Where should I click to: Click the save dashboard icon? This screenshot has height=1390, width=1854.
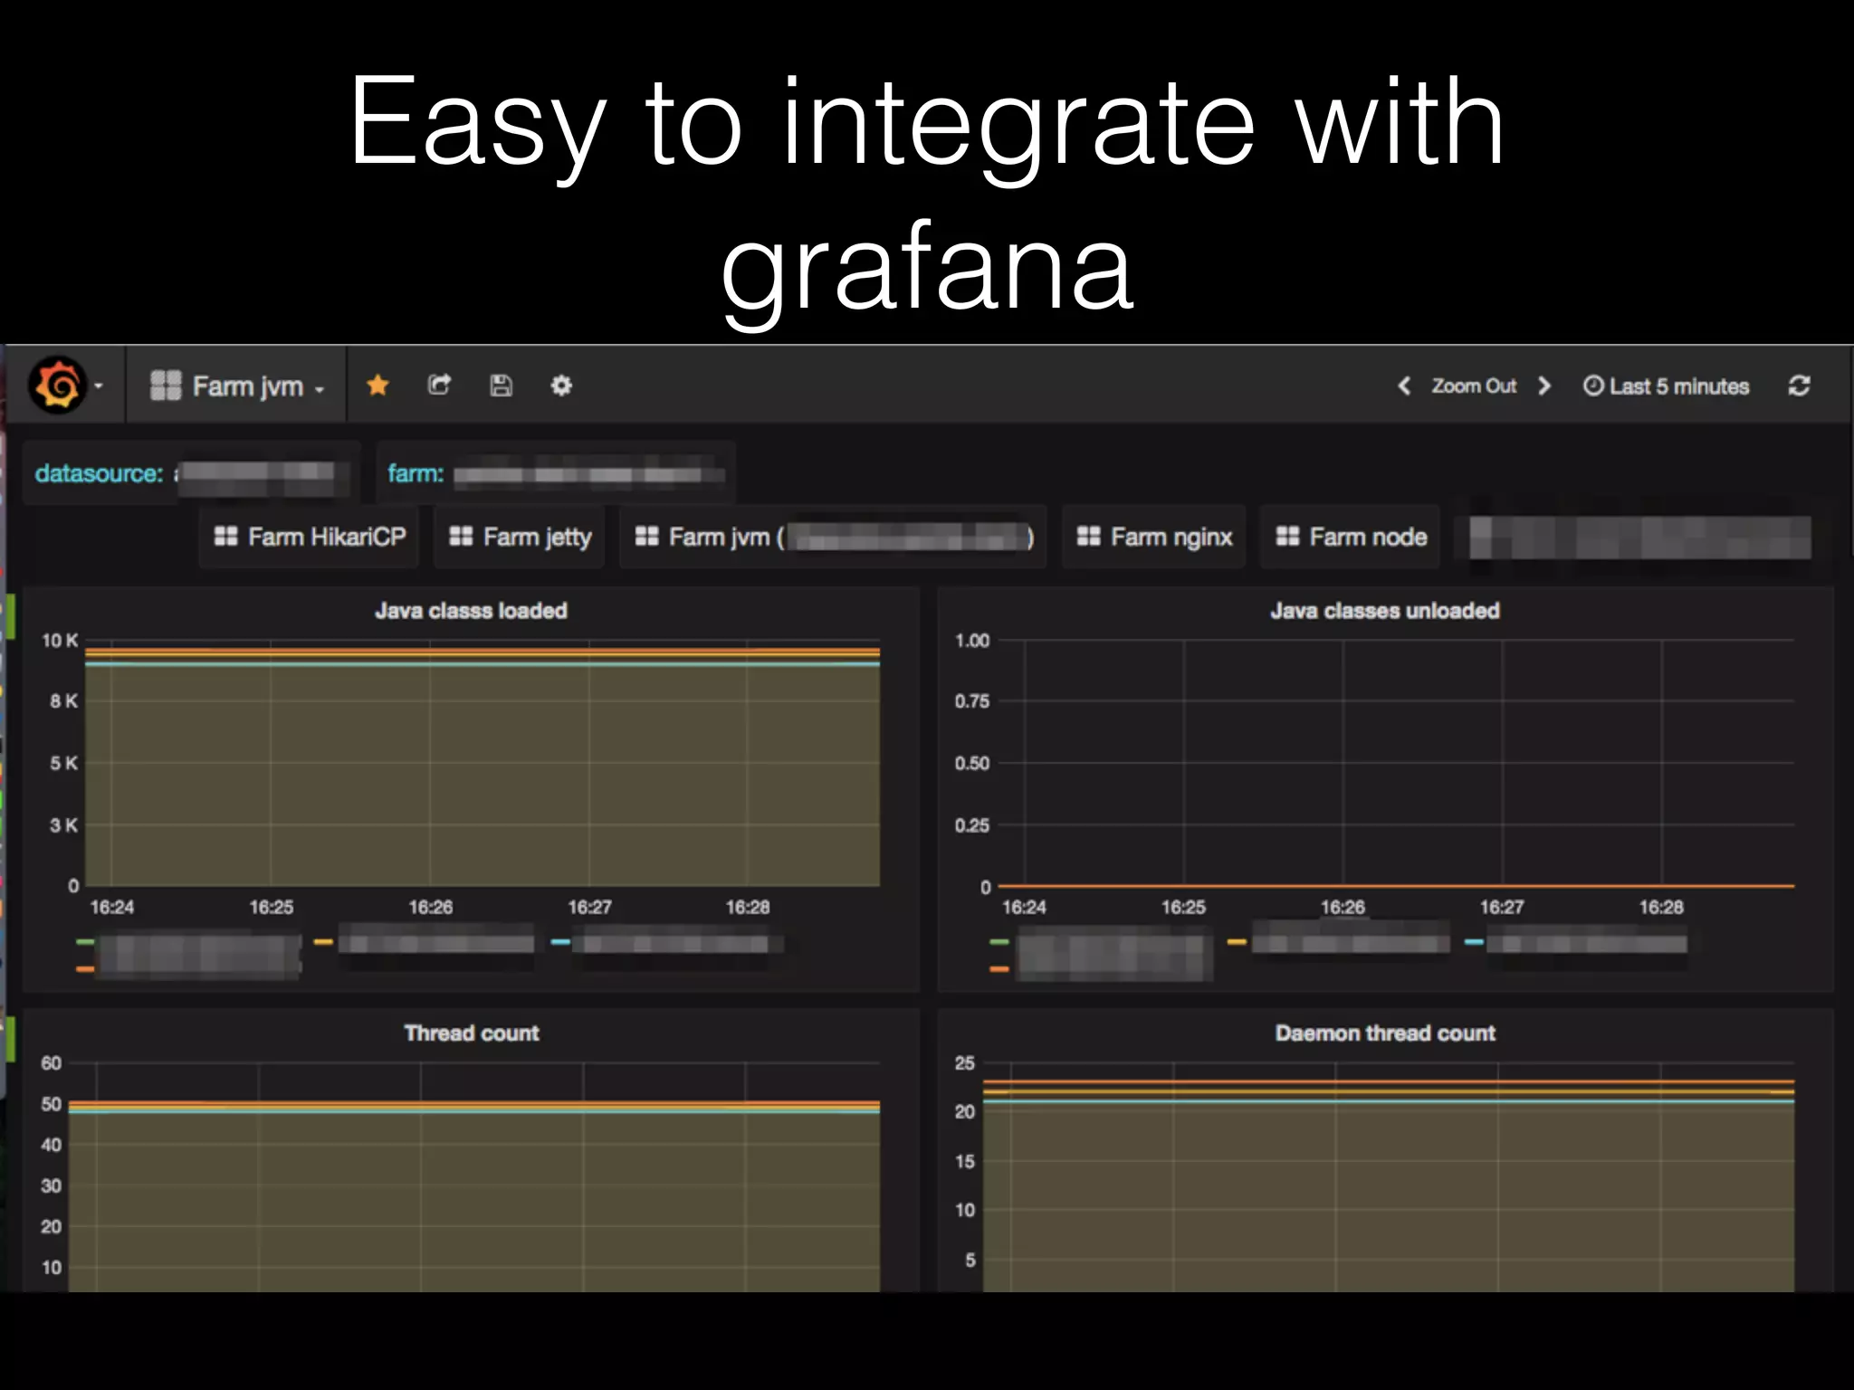[501, 386]
